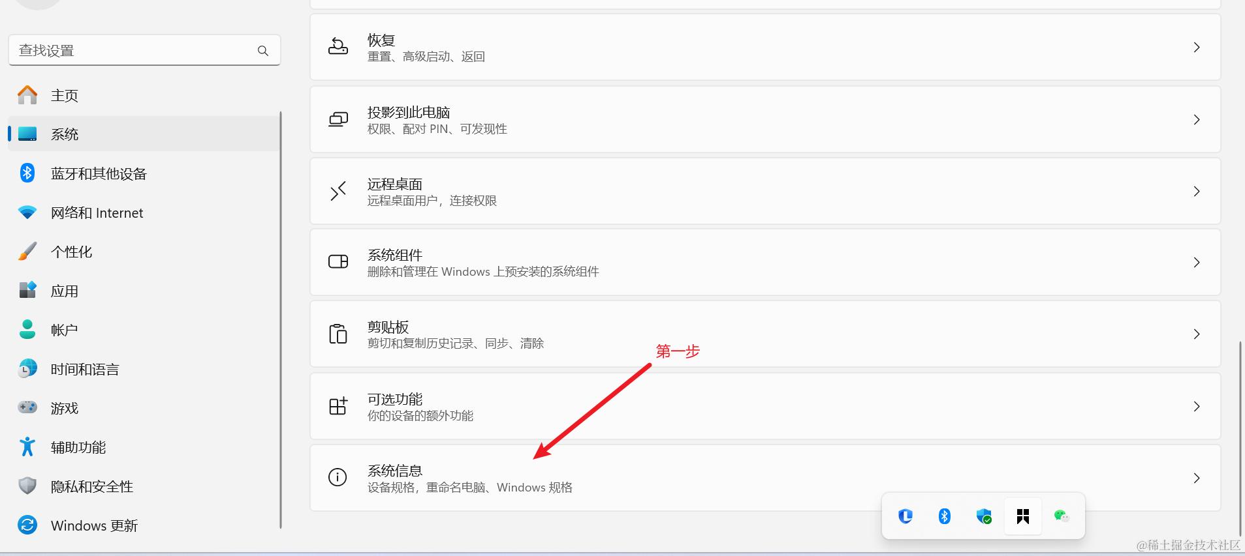Click the magnifier icon in search box
The image size is (1245, 556).
click(263, 51)
